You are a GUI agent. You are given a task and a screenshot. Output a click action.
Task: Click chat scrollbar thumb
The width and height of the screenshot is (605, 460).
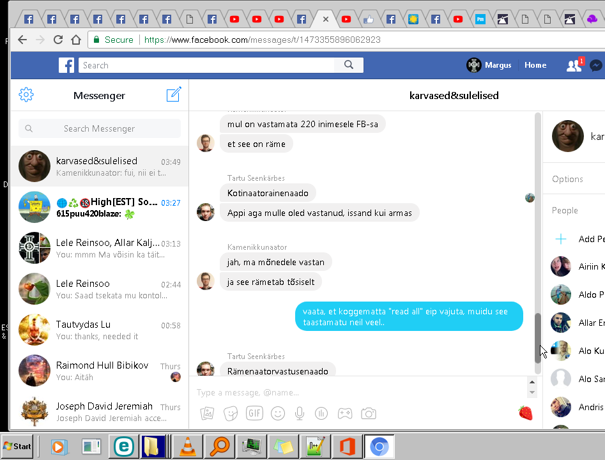tap(538, 338)
